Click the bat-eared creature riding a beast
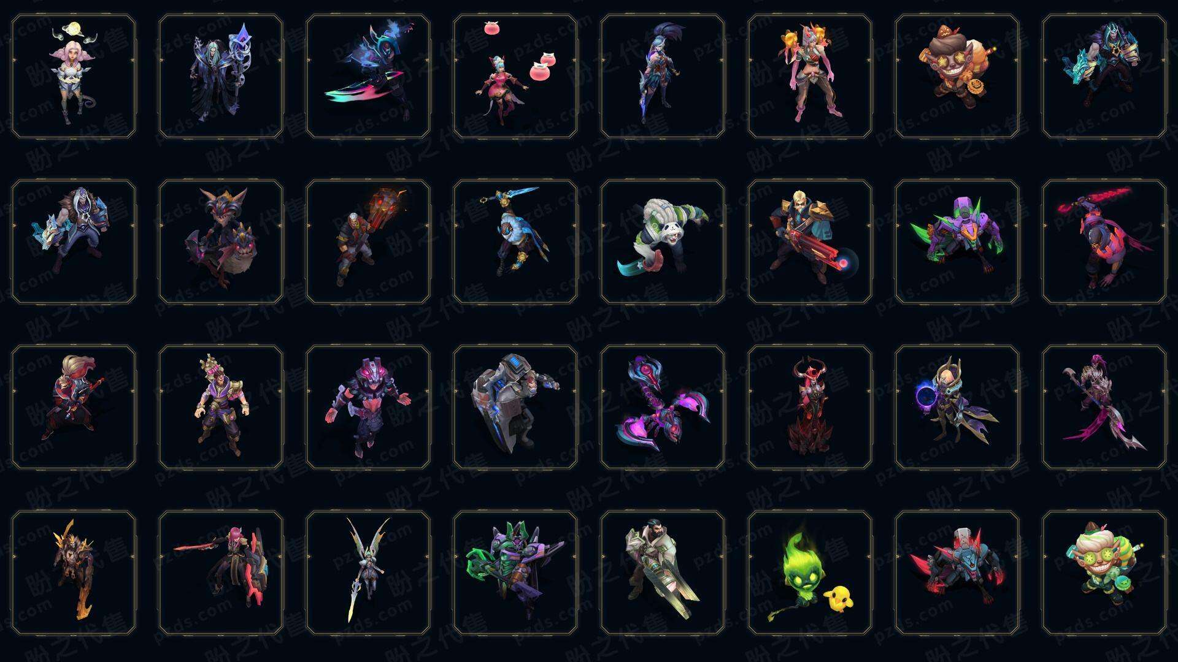 221,242
